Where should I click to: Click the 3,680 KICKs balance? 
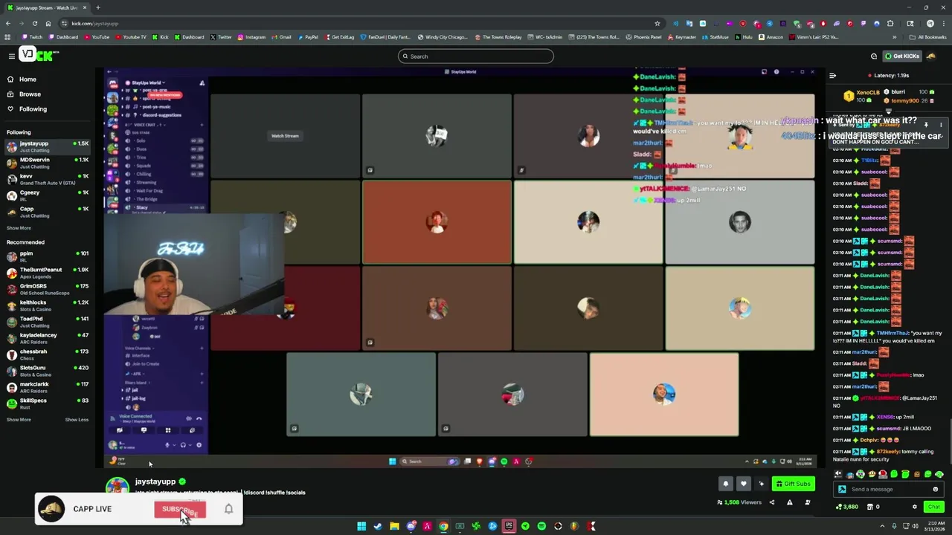pos(847,507)
